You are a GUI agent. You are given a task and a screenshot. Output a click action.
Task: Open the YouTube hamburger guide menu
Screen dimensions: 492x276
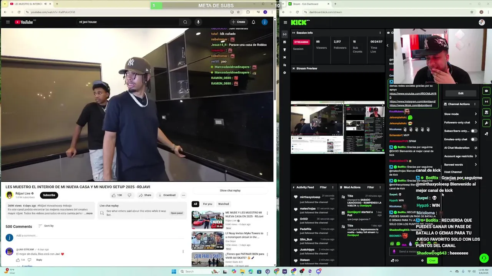(8, 22)
